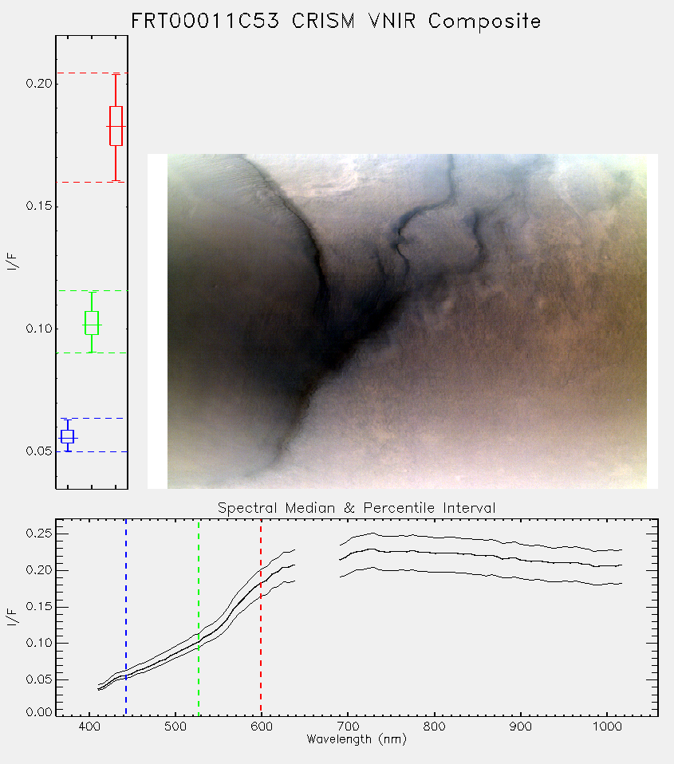Click the green dashed vertical wavelength marker
Image resolution: width=674 pixels, height=764 pixels.
(x=199, y=617)
